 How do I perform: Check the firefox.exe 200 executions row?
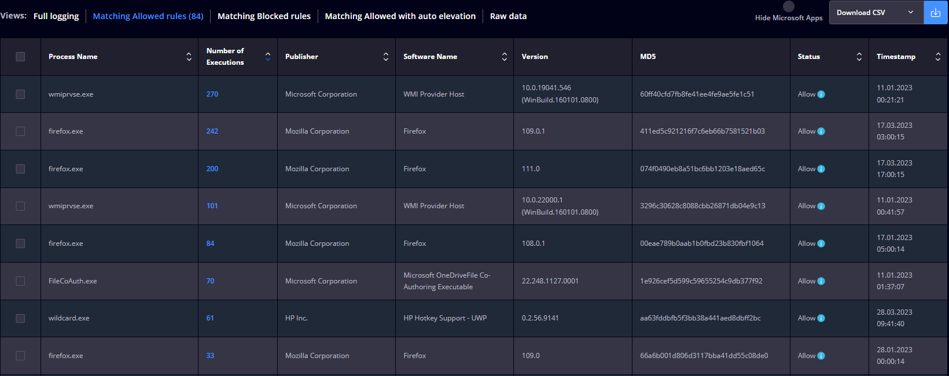[x=20, y=169]
